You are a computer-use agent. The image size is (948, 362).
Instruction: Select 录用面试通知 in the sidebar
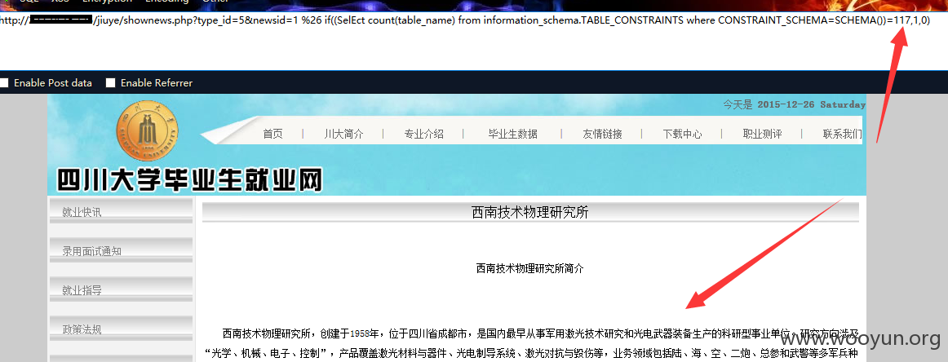point(121,251)
